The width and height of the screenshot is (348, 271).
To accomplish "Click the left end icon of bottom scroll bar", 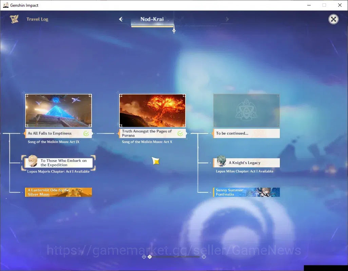I will [x=144, y=257].
